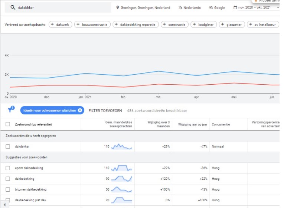Sort by Zoekwoord (op relevantie) column
Viewport: 284px width, 208px height.
coord(33,124)
